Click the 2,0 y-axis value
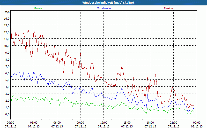This screenshot has width=207, height=129. [7, 101]
